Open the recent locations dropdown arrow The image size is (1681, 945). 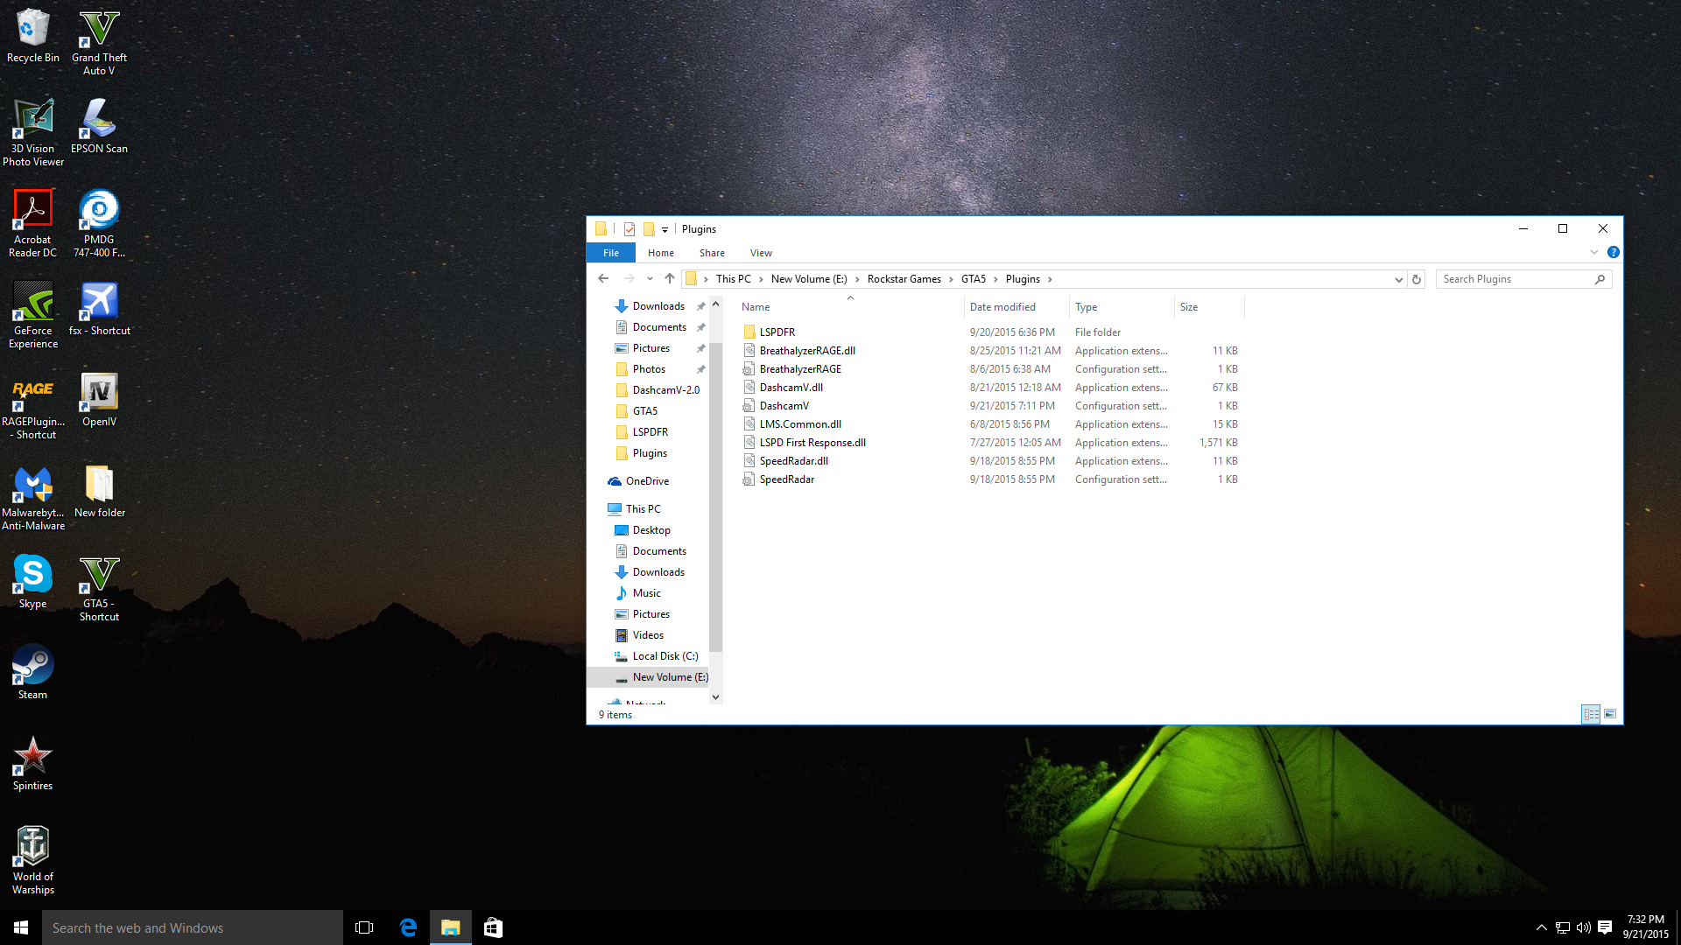(650, 279)
